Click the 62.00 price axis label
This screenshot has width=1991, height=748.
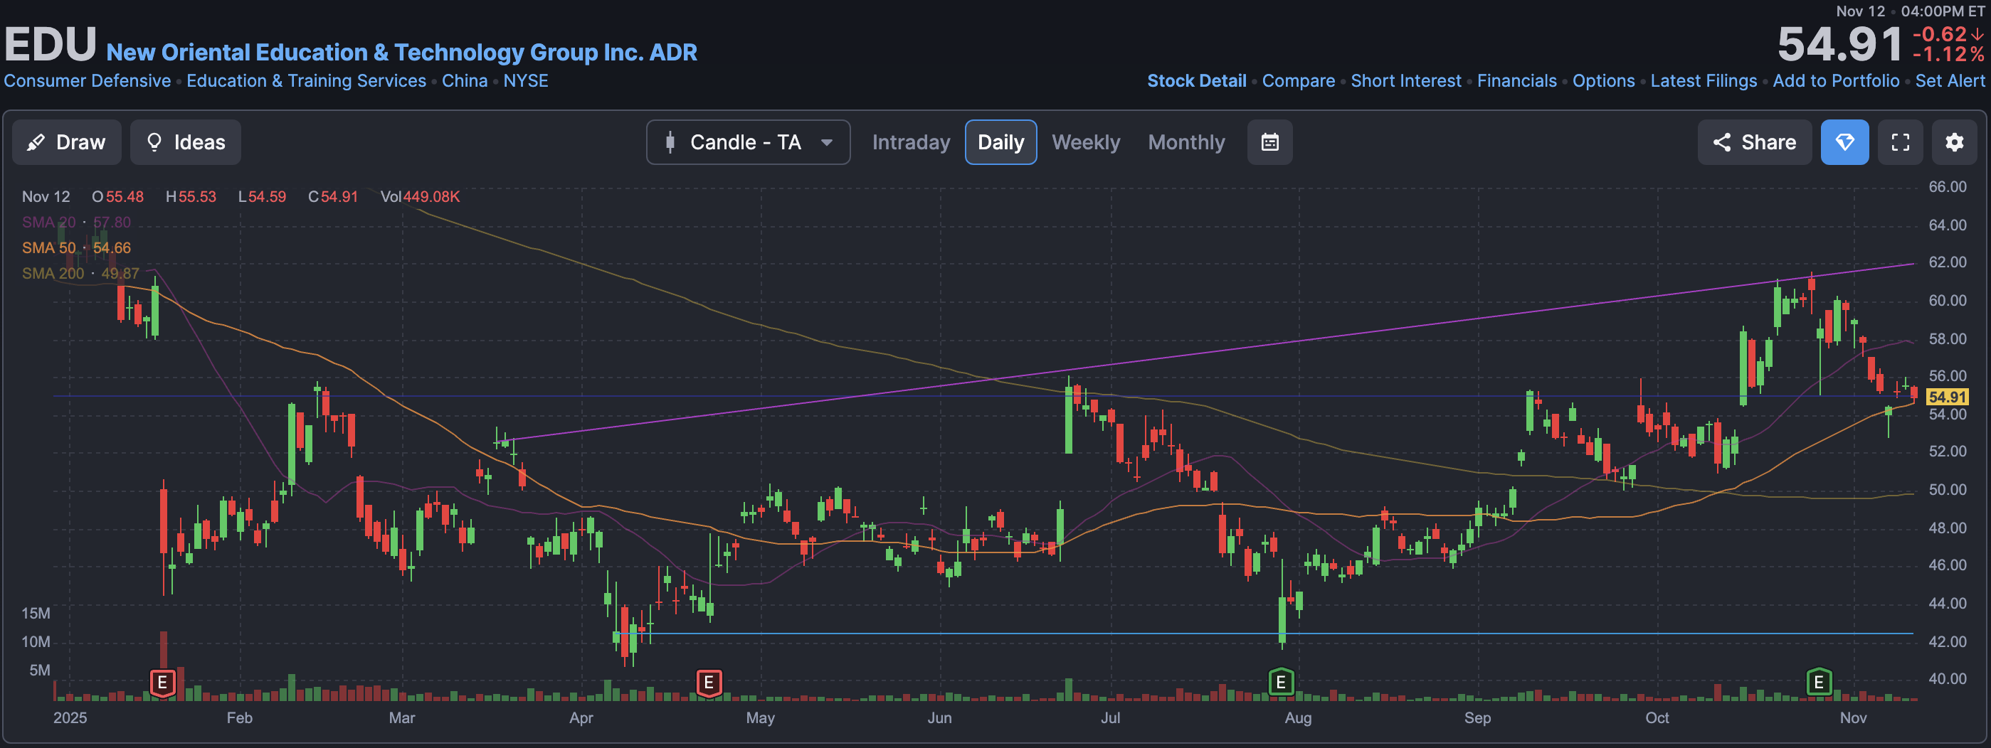(1947, 262)
